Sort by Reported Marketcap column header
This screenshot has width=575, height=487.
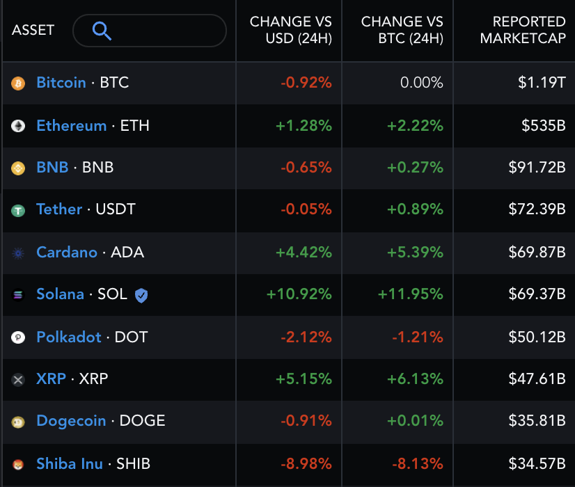point(523,30)
